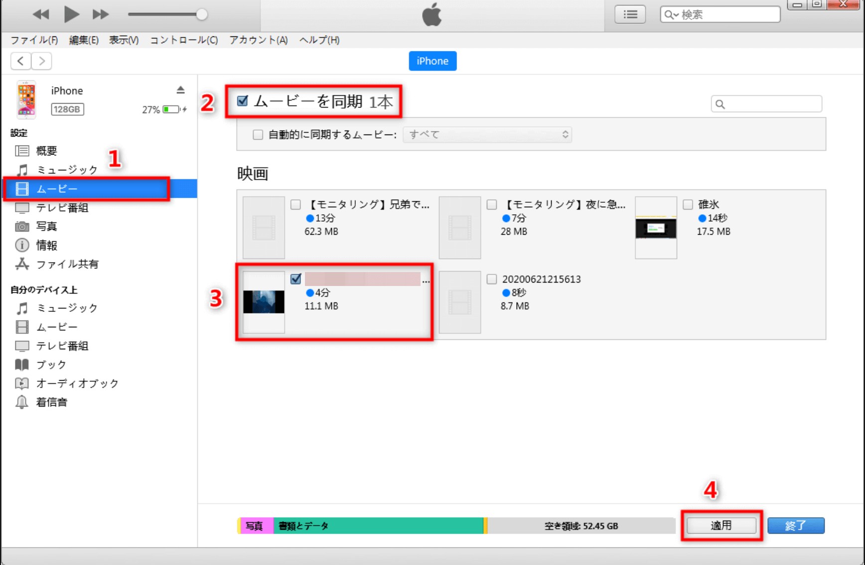Open the 編集(E) menu
Screen dimensions: 865x565
[83, 40]
